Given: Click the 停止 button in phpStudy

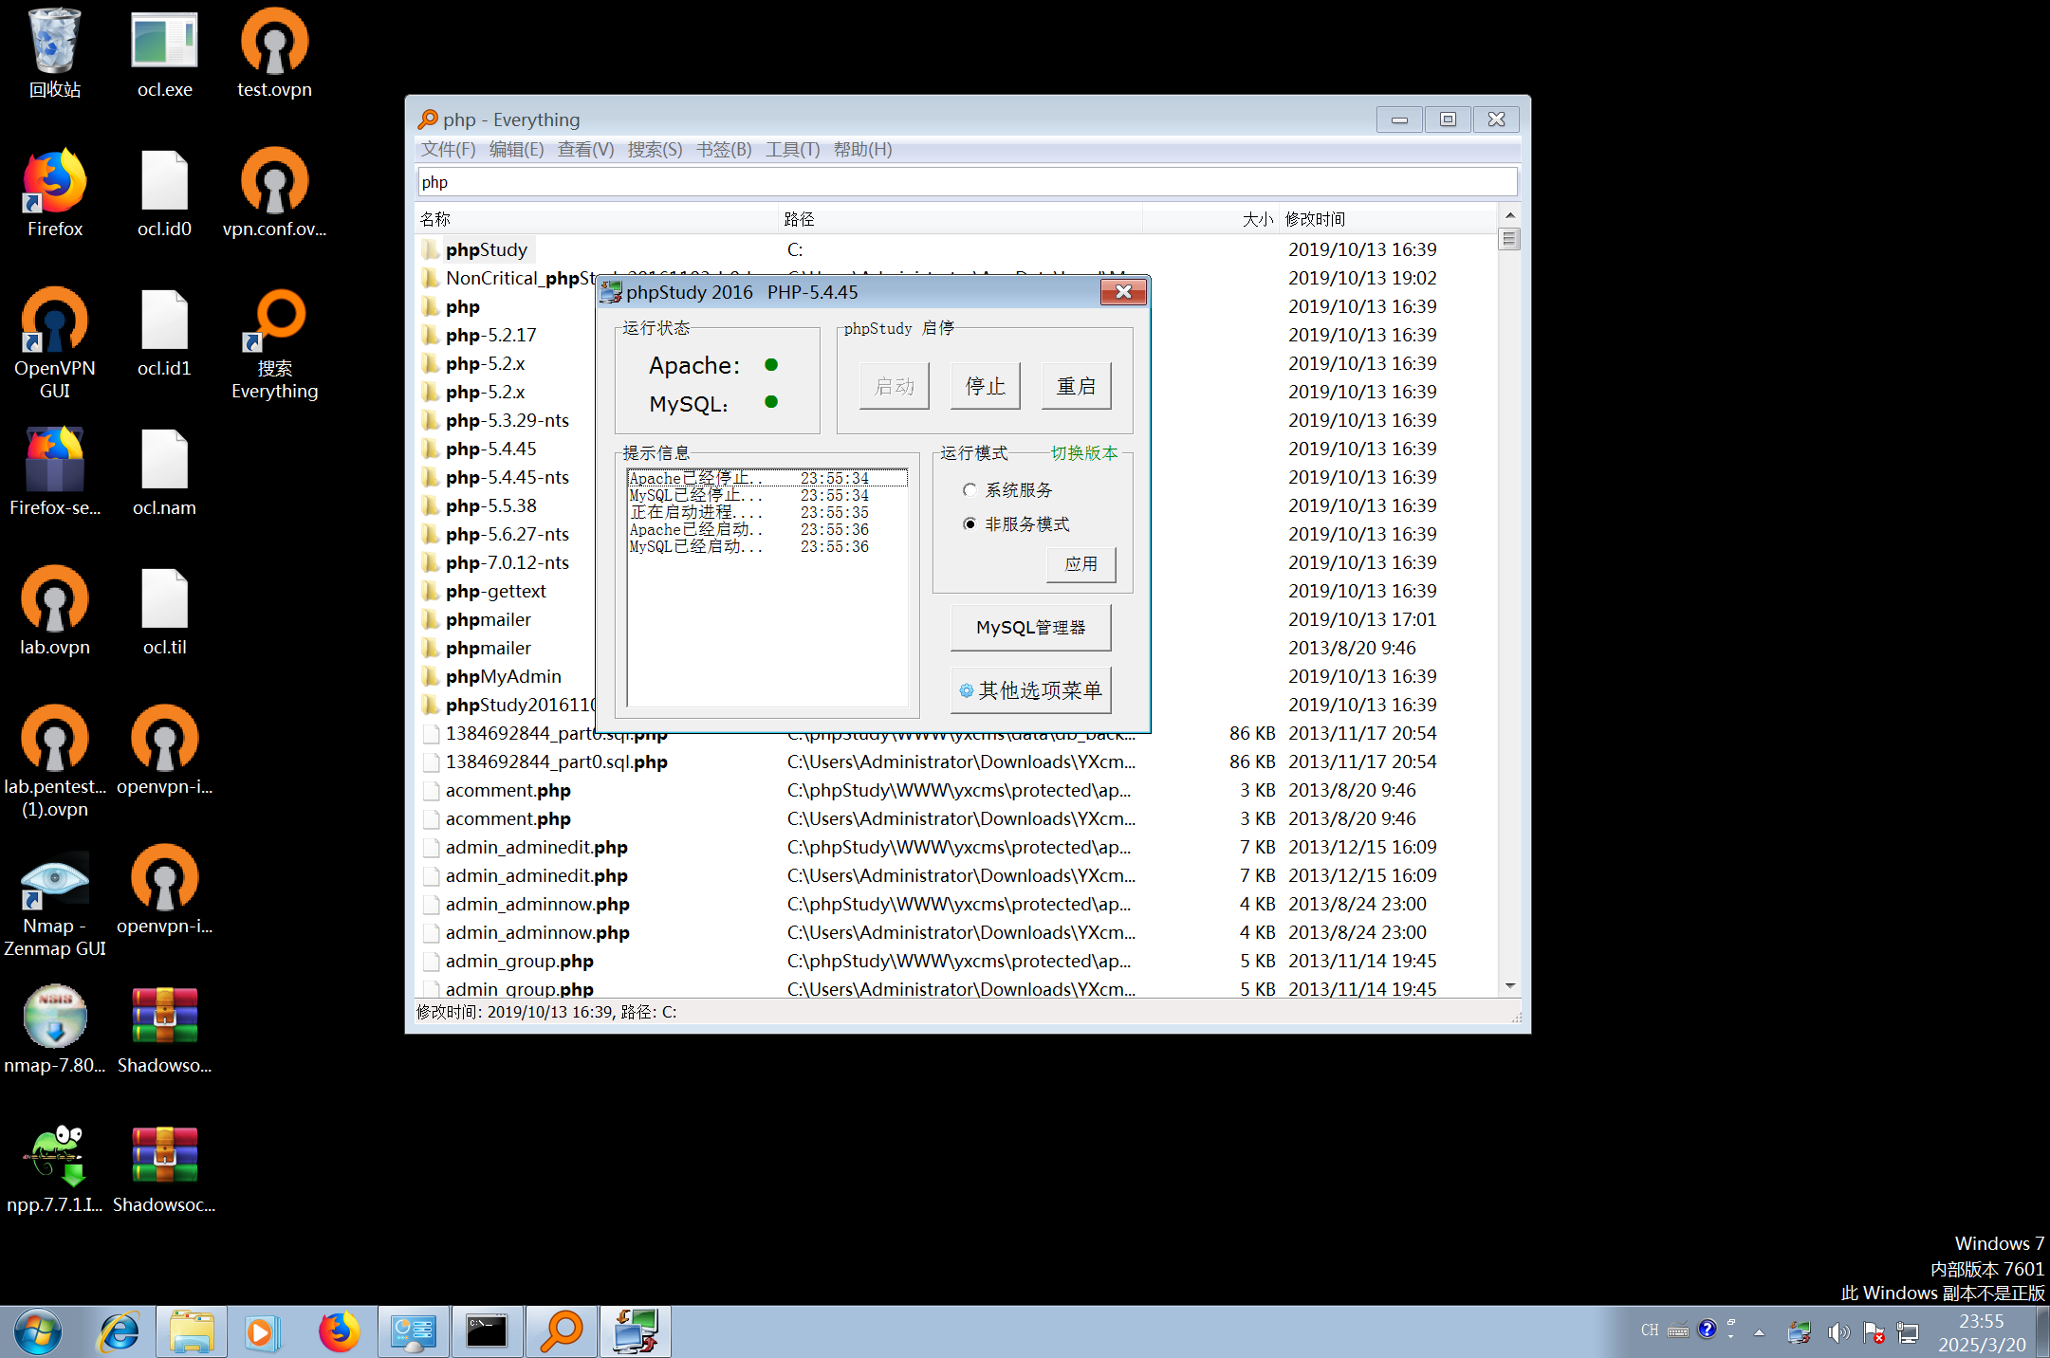Looking at the screenshot, I should tap(986, 386).
